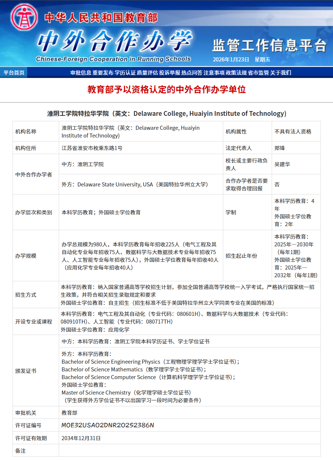Image resolution: width=333 pixels, height=460 pixels.
Task: Click the cell 本科学历教育；外国硕士学位教育
Action: (141, 212)
